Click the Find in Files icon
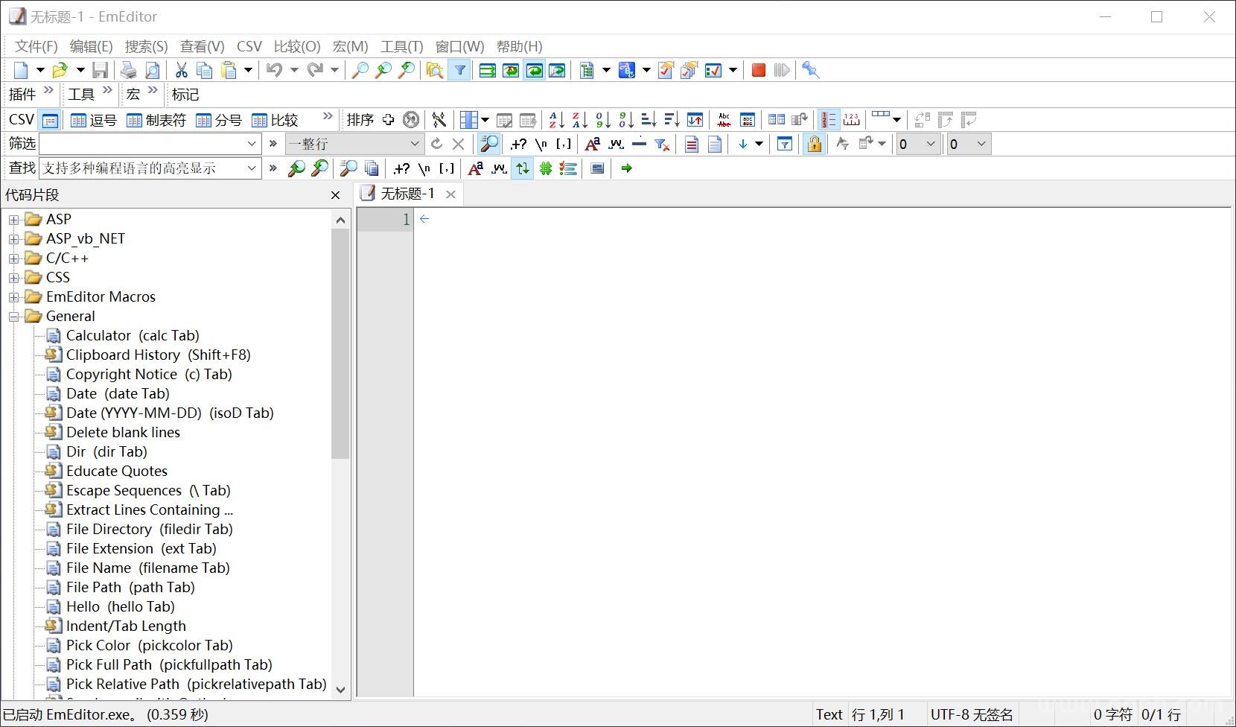 point(435,70)
